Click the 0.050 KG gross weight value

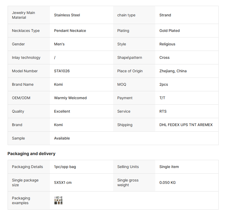(x=168, y=183)
